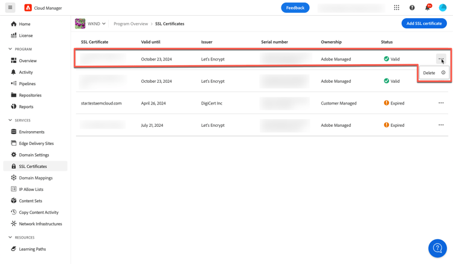Click the Customer Managed ownership cell
453x264 pixels.
[x=339, y=103]
